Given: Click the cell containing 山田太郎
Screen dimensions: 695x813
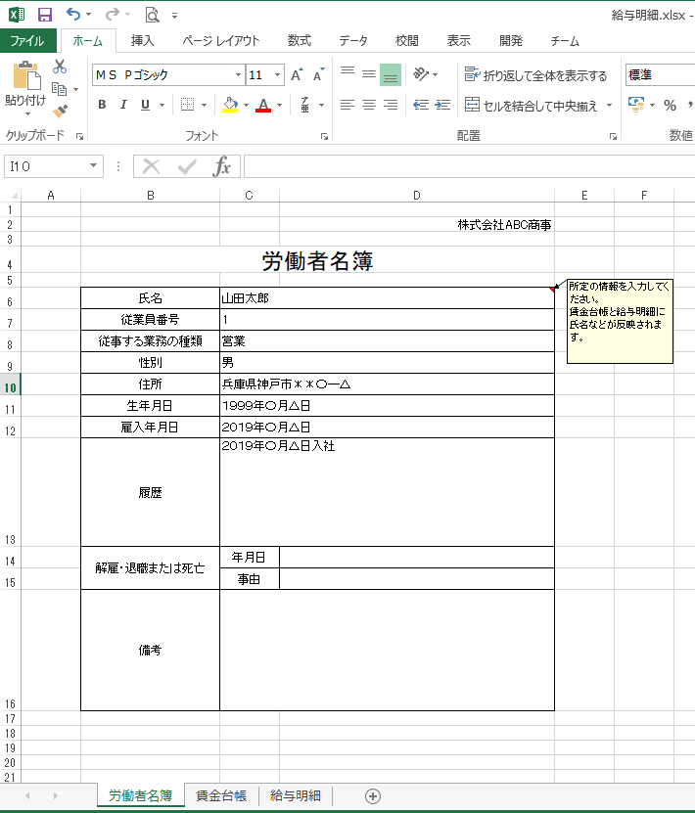Looking at the screenshot, I should click(387, 298).
